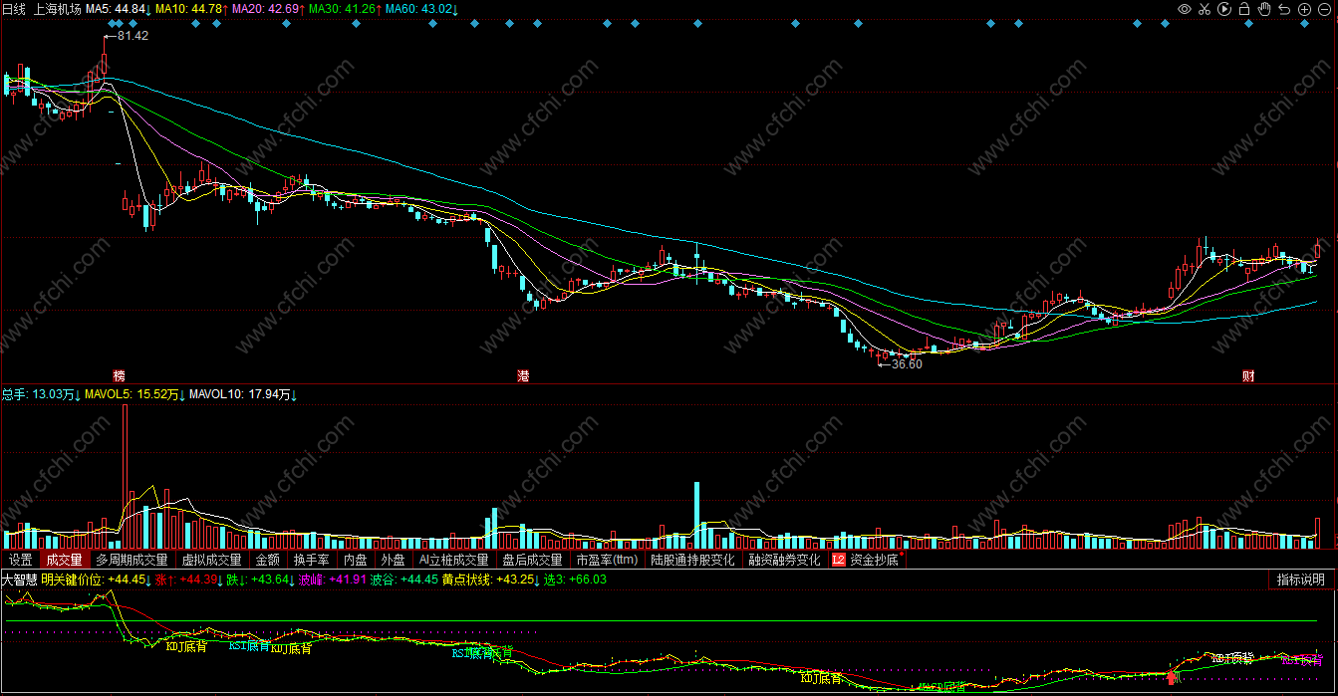1338x696 pixels.
Task: Open the 金额 indicator tab
Action: pos(268,560)
